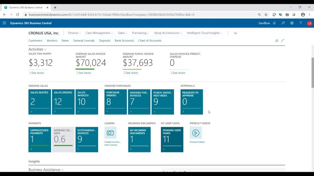
Task: Click the hamburger more-menu icon beside Intelligent Cloud Insights
Action: pyautogui.click(x=235, y=33)
